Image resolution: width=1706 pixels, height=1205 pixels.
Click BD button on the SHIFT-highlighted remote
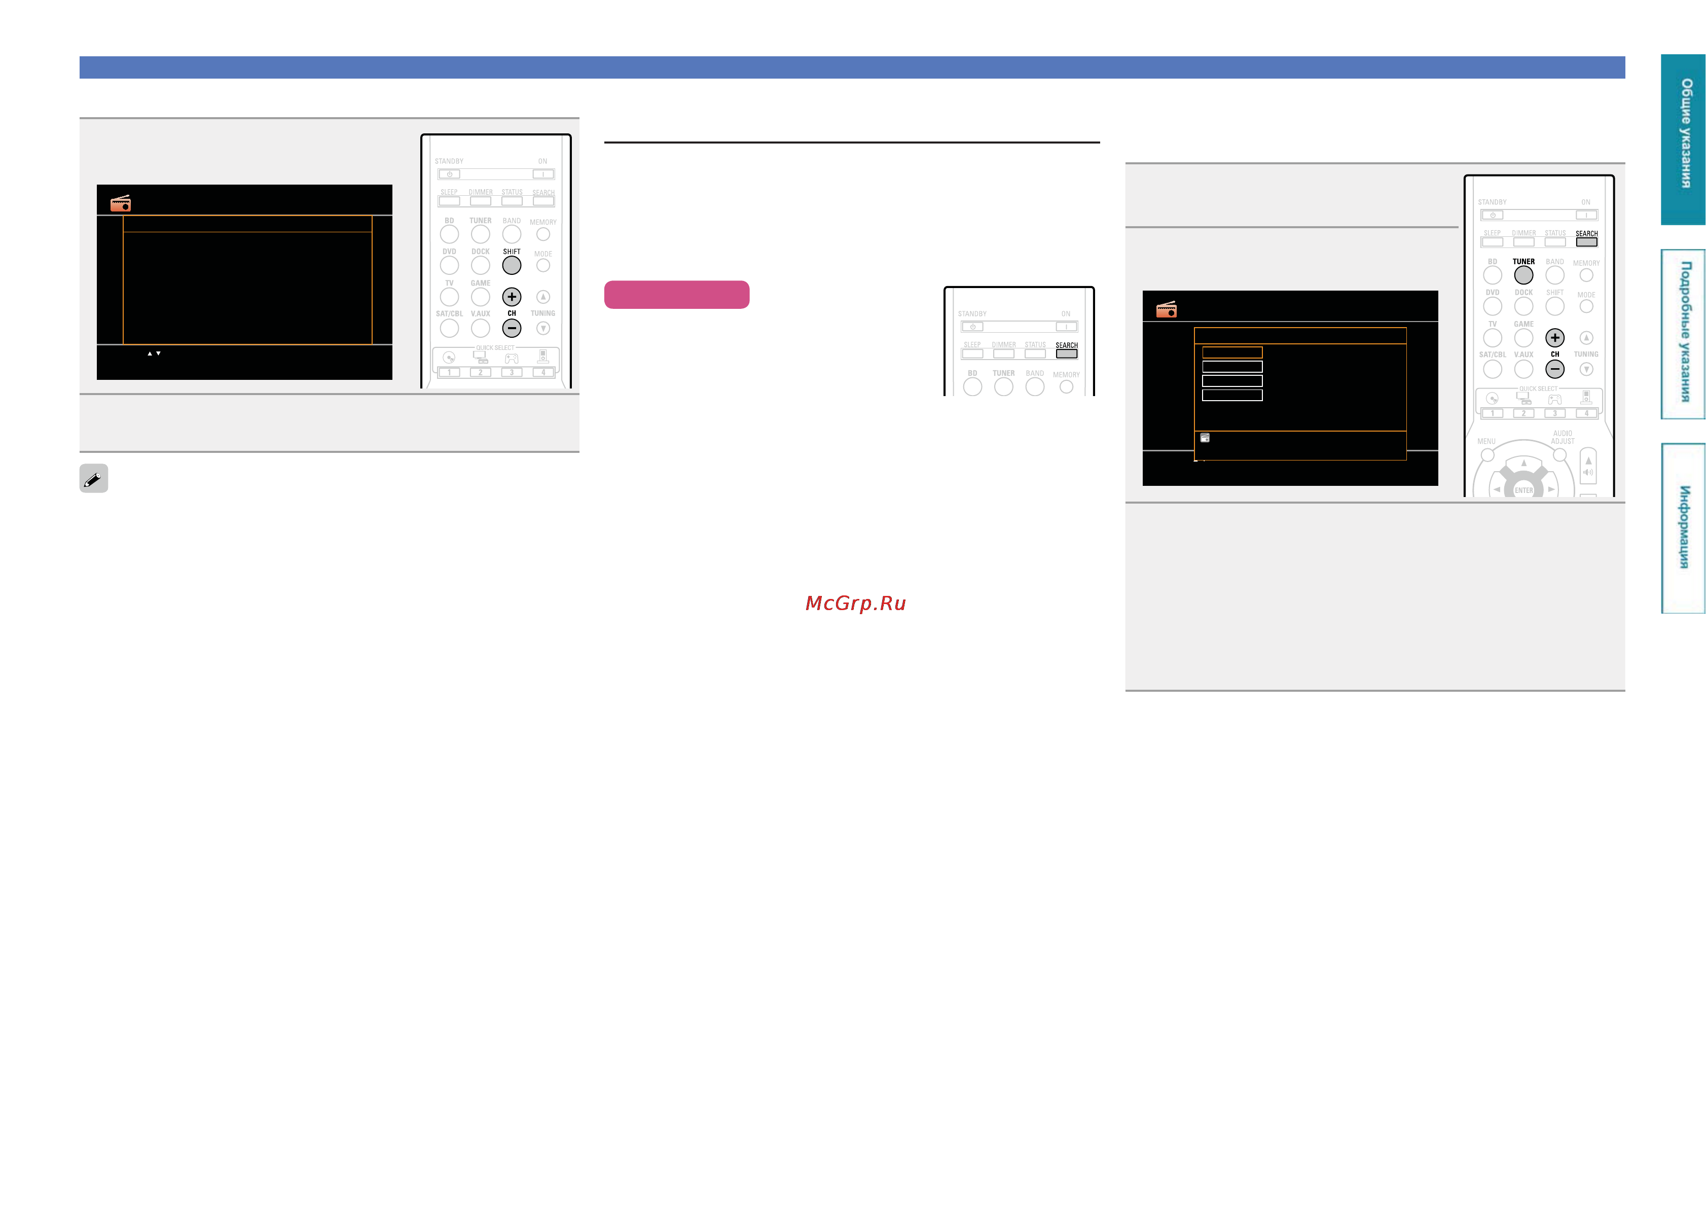pos(450,234)
